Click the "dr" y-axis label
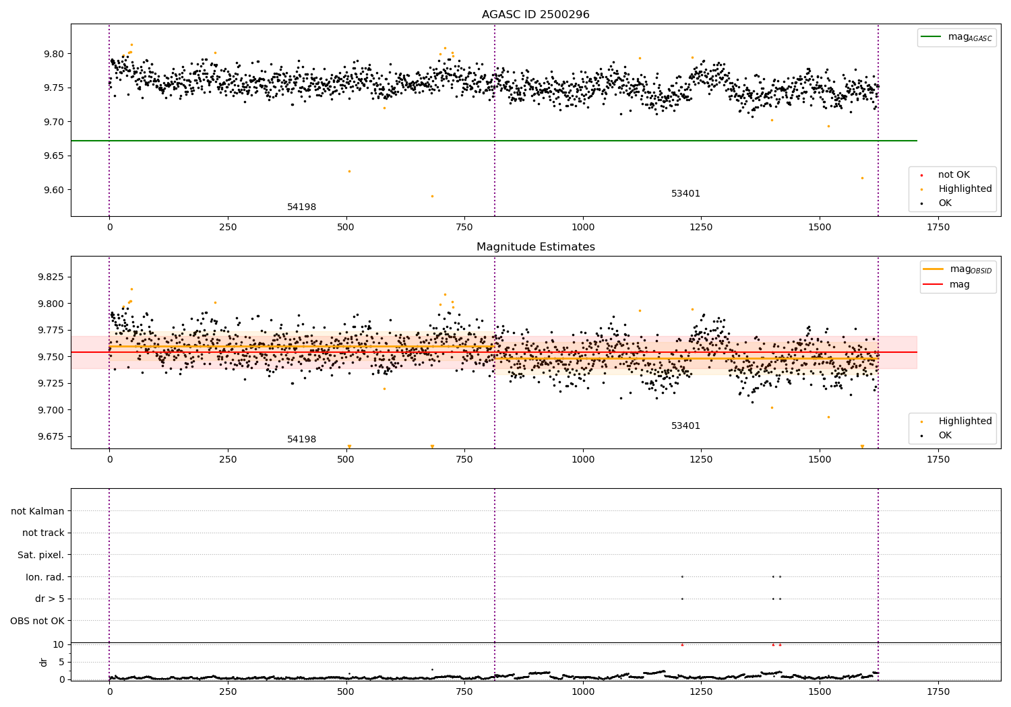 pos(44,662)
